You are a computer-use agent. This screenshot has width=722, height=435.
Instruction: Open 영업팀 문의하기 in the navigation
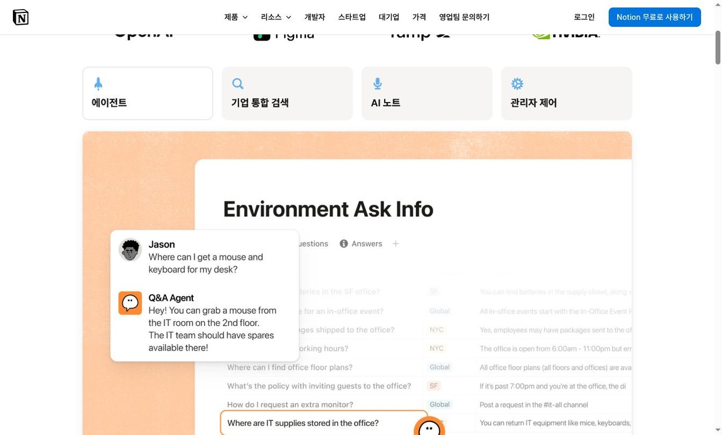tap(464, 17)
